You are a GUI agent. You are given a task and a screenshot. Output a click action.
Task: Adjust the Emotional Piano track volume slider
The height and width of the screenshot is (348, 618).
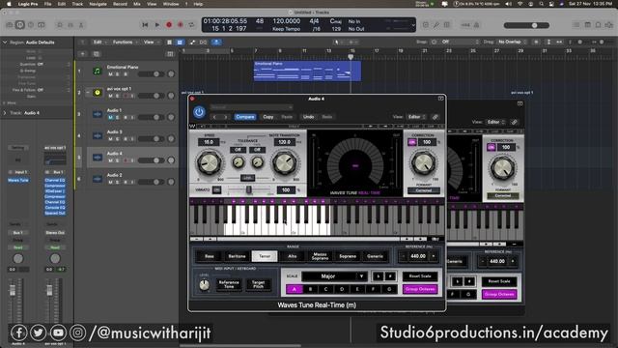(x=151, y=74)
